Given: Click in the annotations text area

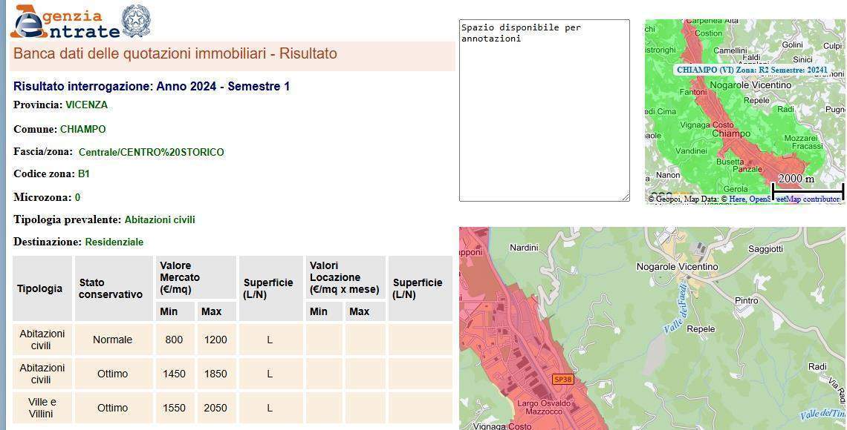Looking at the screenshot, I should pyautogui.click(x=544, y=111).
